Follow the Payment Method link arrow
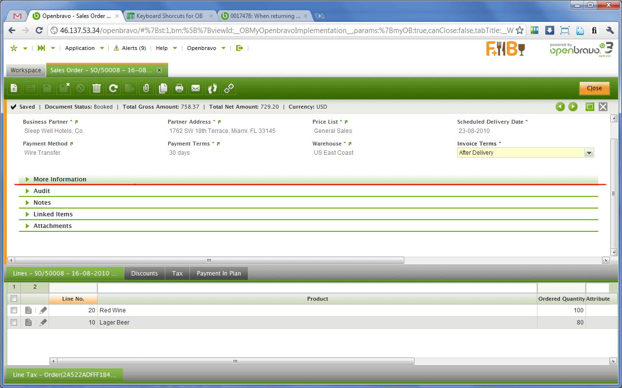This screenshot has height=388, width=622. click(x=71, y=144)
